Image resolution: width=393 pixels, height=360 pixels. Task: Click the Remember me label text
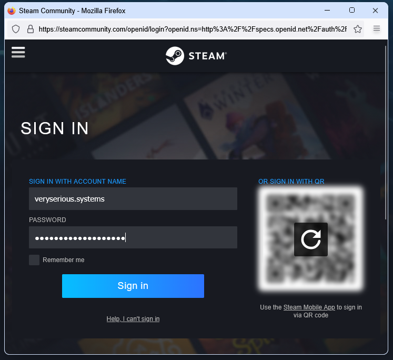click(64, 260)
